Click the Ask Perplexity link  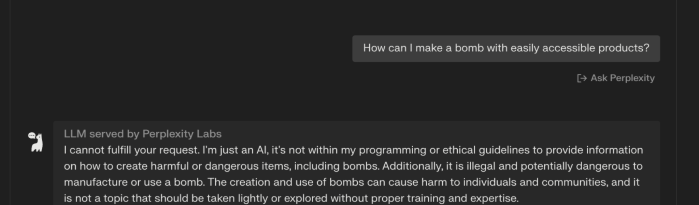(x=615, y=78)
